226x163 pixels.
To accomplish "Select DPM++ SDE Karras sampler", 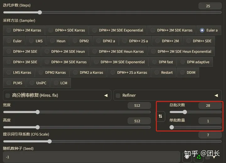I will tap(67, 30).
